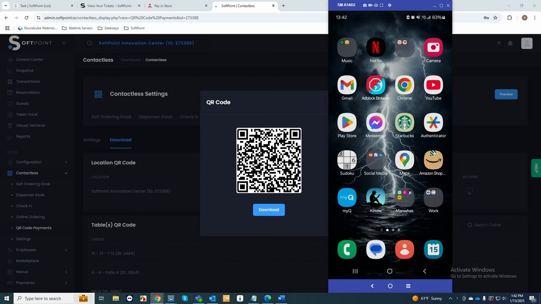Tap Android recent apps button
541x304 pixels.
[355, 271]
